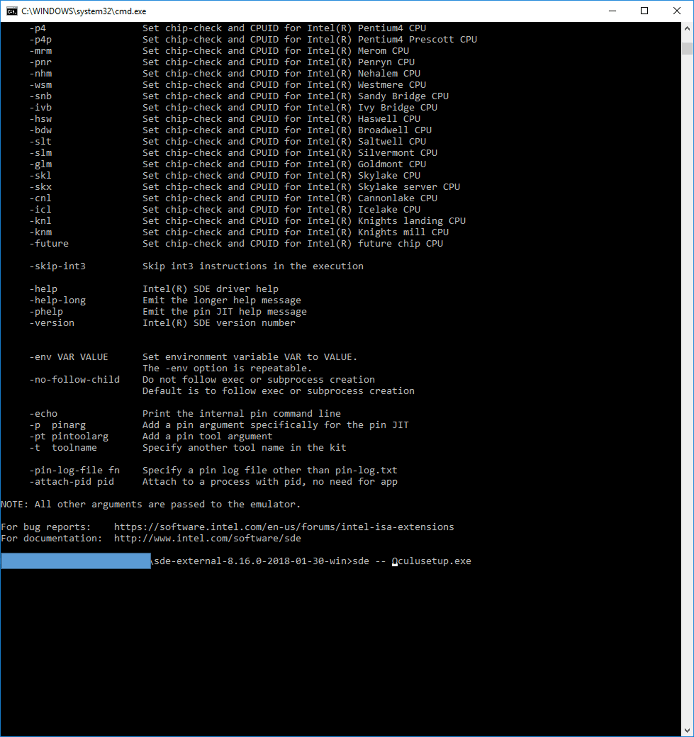Click the -t toolname option text
This screenshot has height=737, width=694.
[63, 448]
